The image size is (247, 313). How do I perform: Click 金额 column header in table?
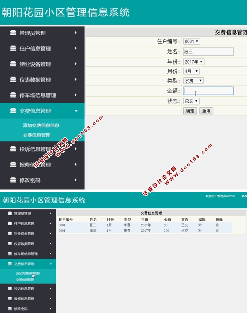coord(167,219)
